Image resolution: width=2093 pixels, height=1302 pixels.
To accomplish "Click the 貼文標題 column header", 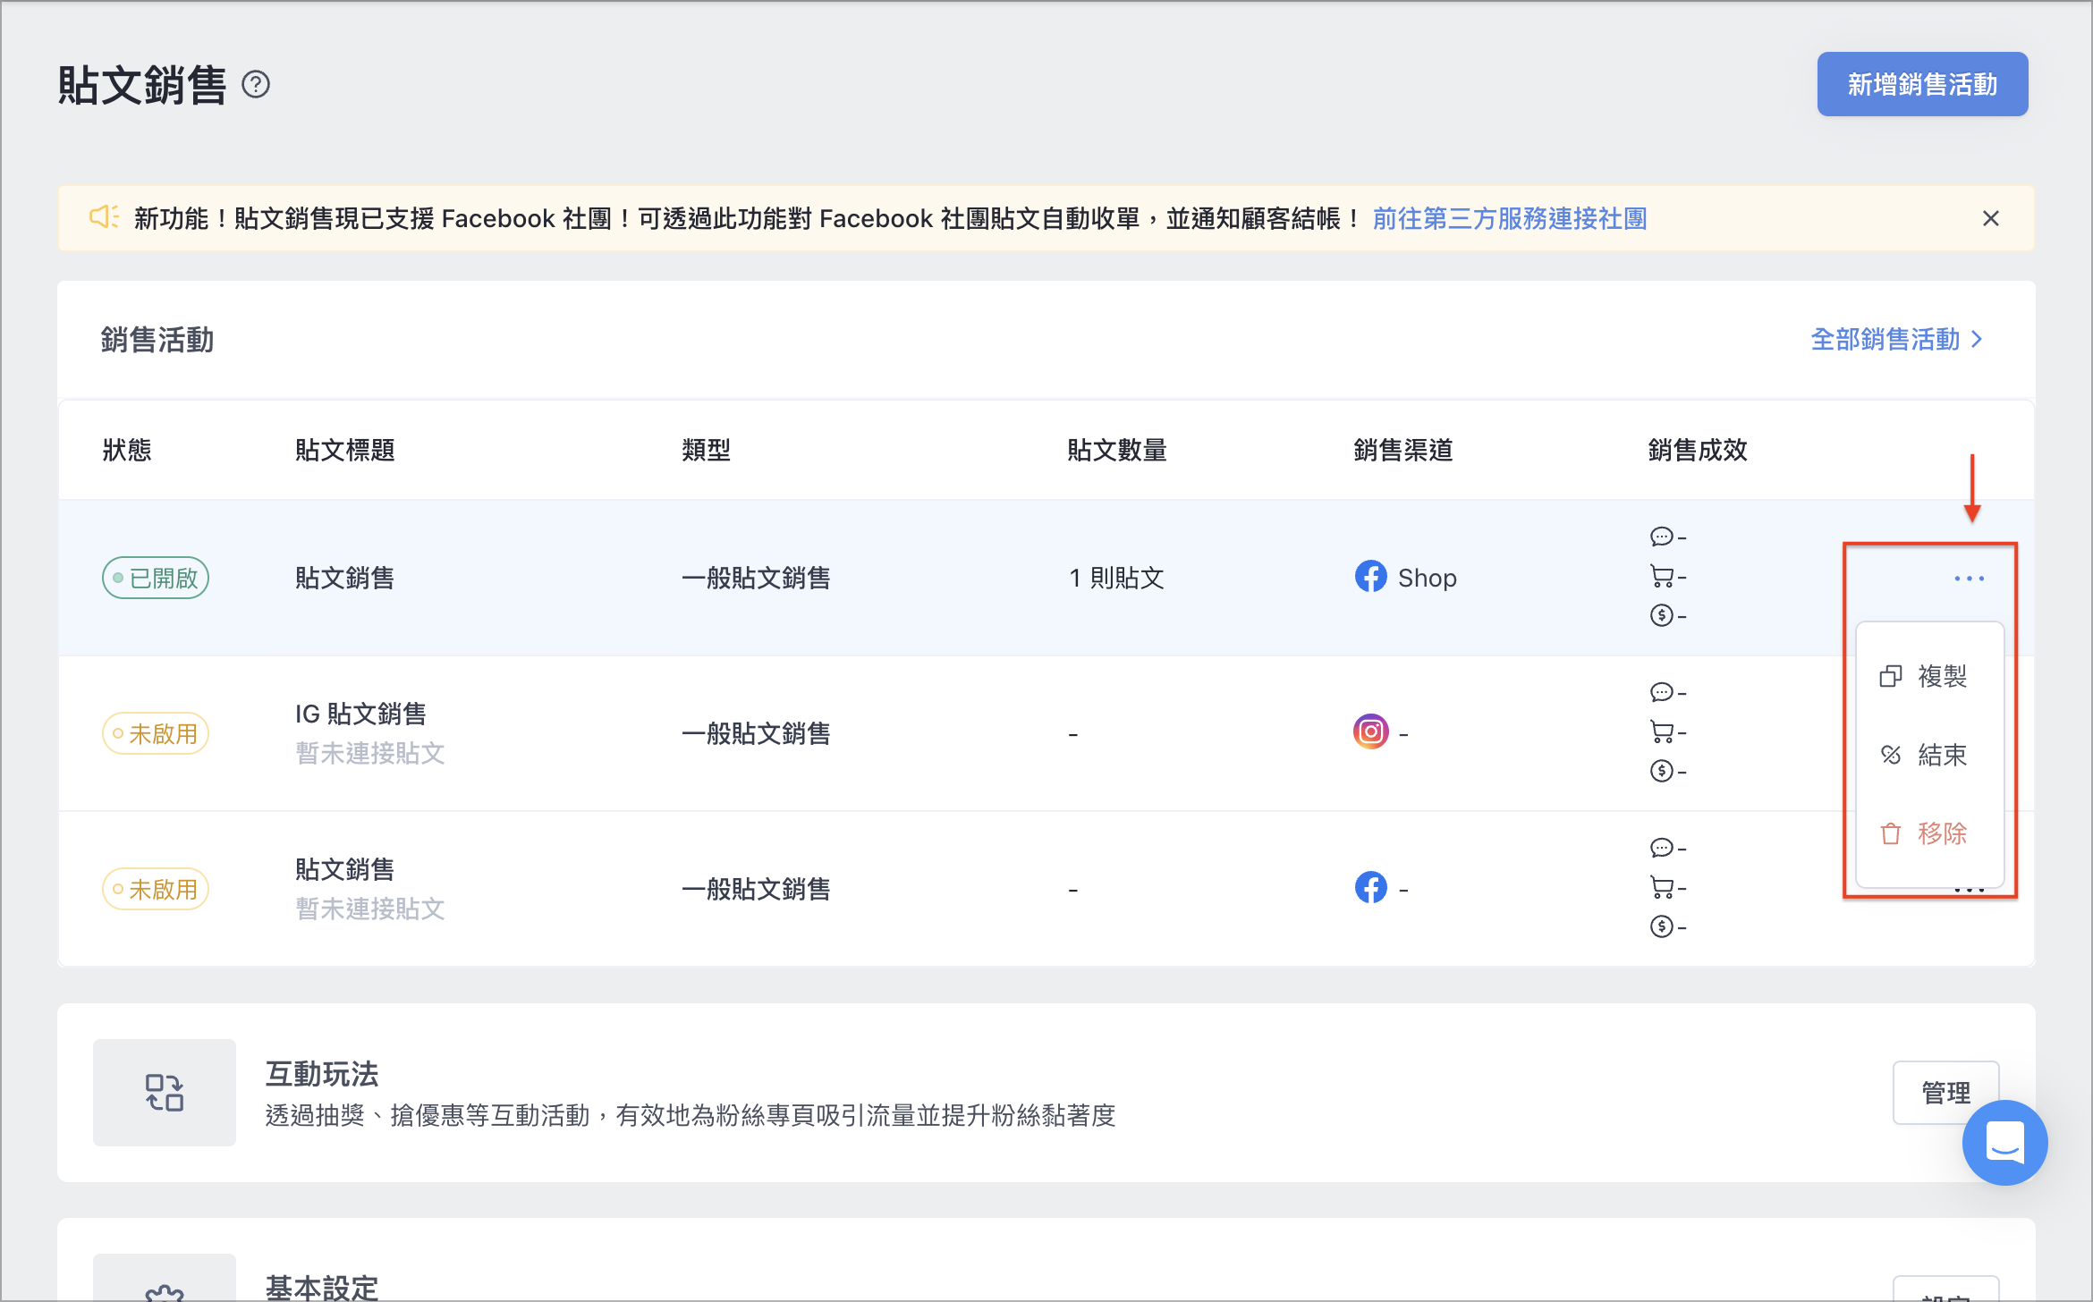I will click(345, 450).
